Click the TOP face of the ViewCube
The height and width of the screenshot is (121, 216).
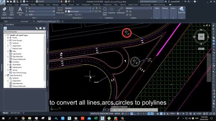click(x=201, y=37)
